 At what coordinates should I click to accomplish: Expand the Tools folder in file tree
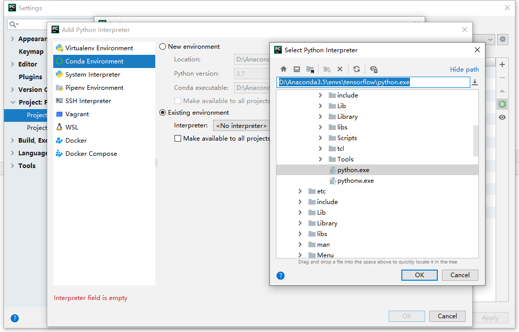coord(320,159)
